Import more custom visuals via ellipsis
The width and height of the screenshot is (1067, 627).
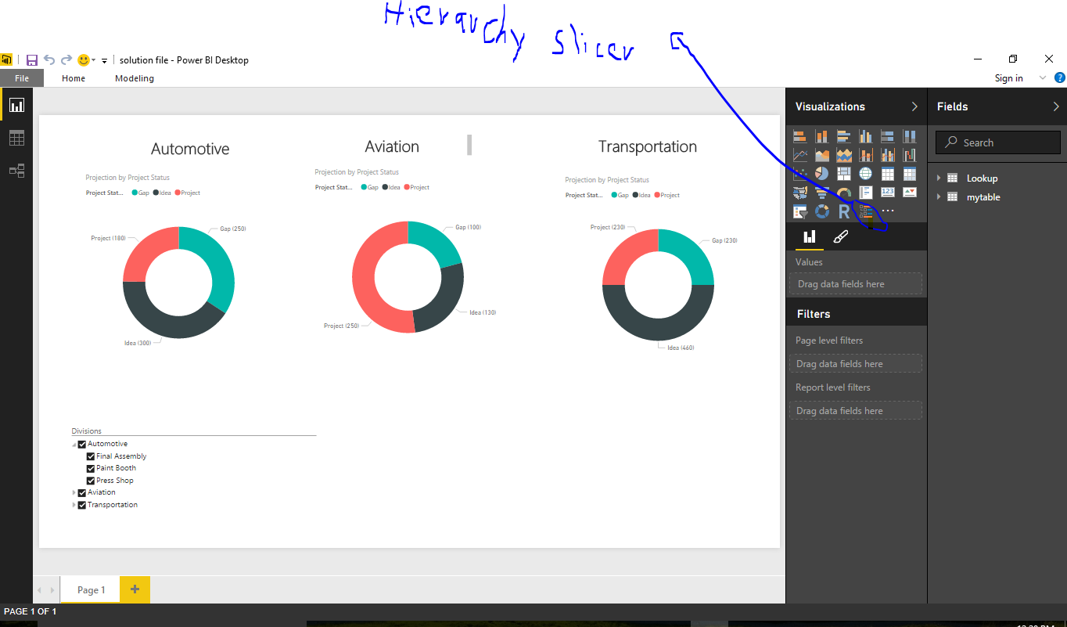click(x=887, y=211)
